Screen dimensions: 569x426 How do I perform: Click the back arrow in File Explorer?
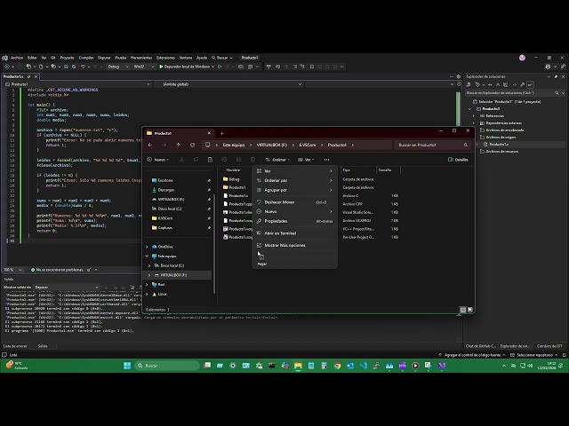[x=150, y=145]
